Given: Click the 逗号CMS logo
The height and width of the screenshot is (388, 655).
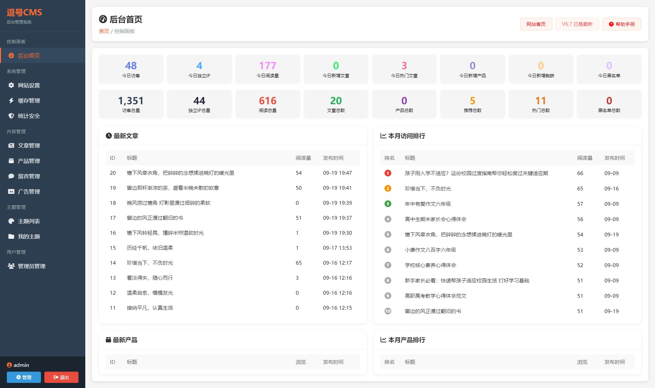Looking at the screenshot, I should pyautogui.click(x=24, y=13).
